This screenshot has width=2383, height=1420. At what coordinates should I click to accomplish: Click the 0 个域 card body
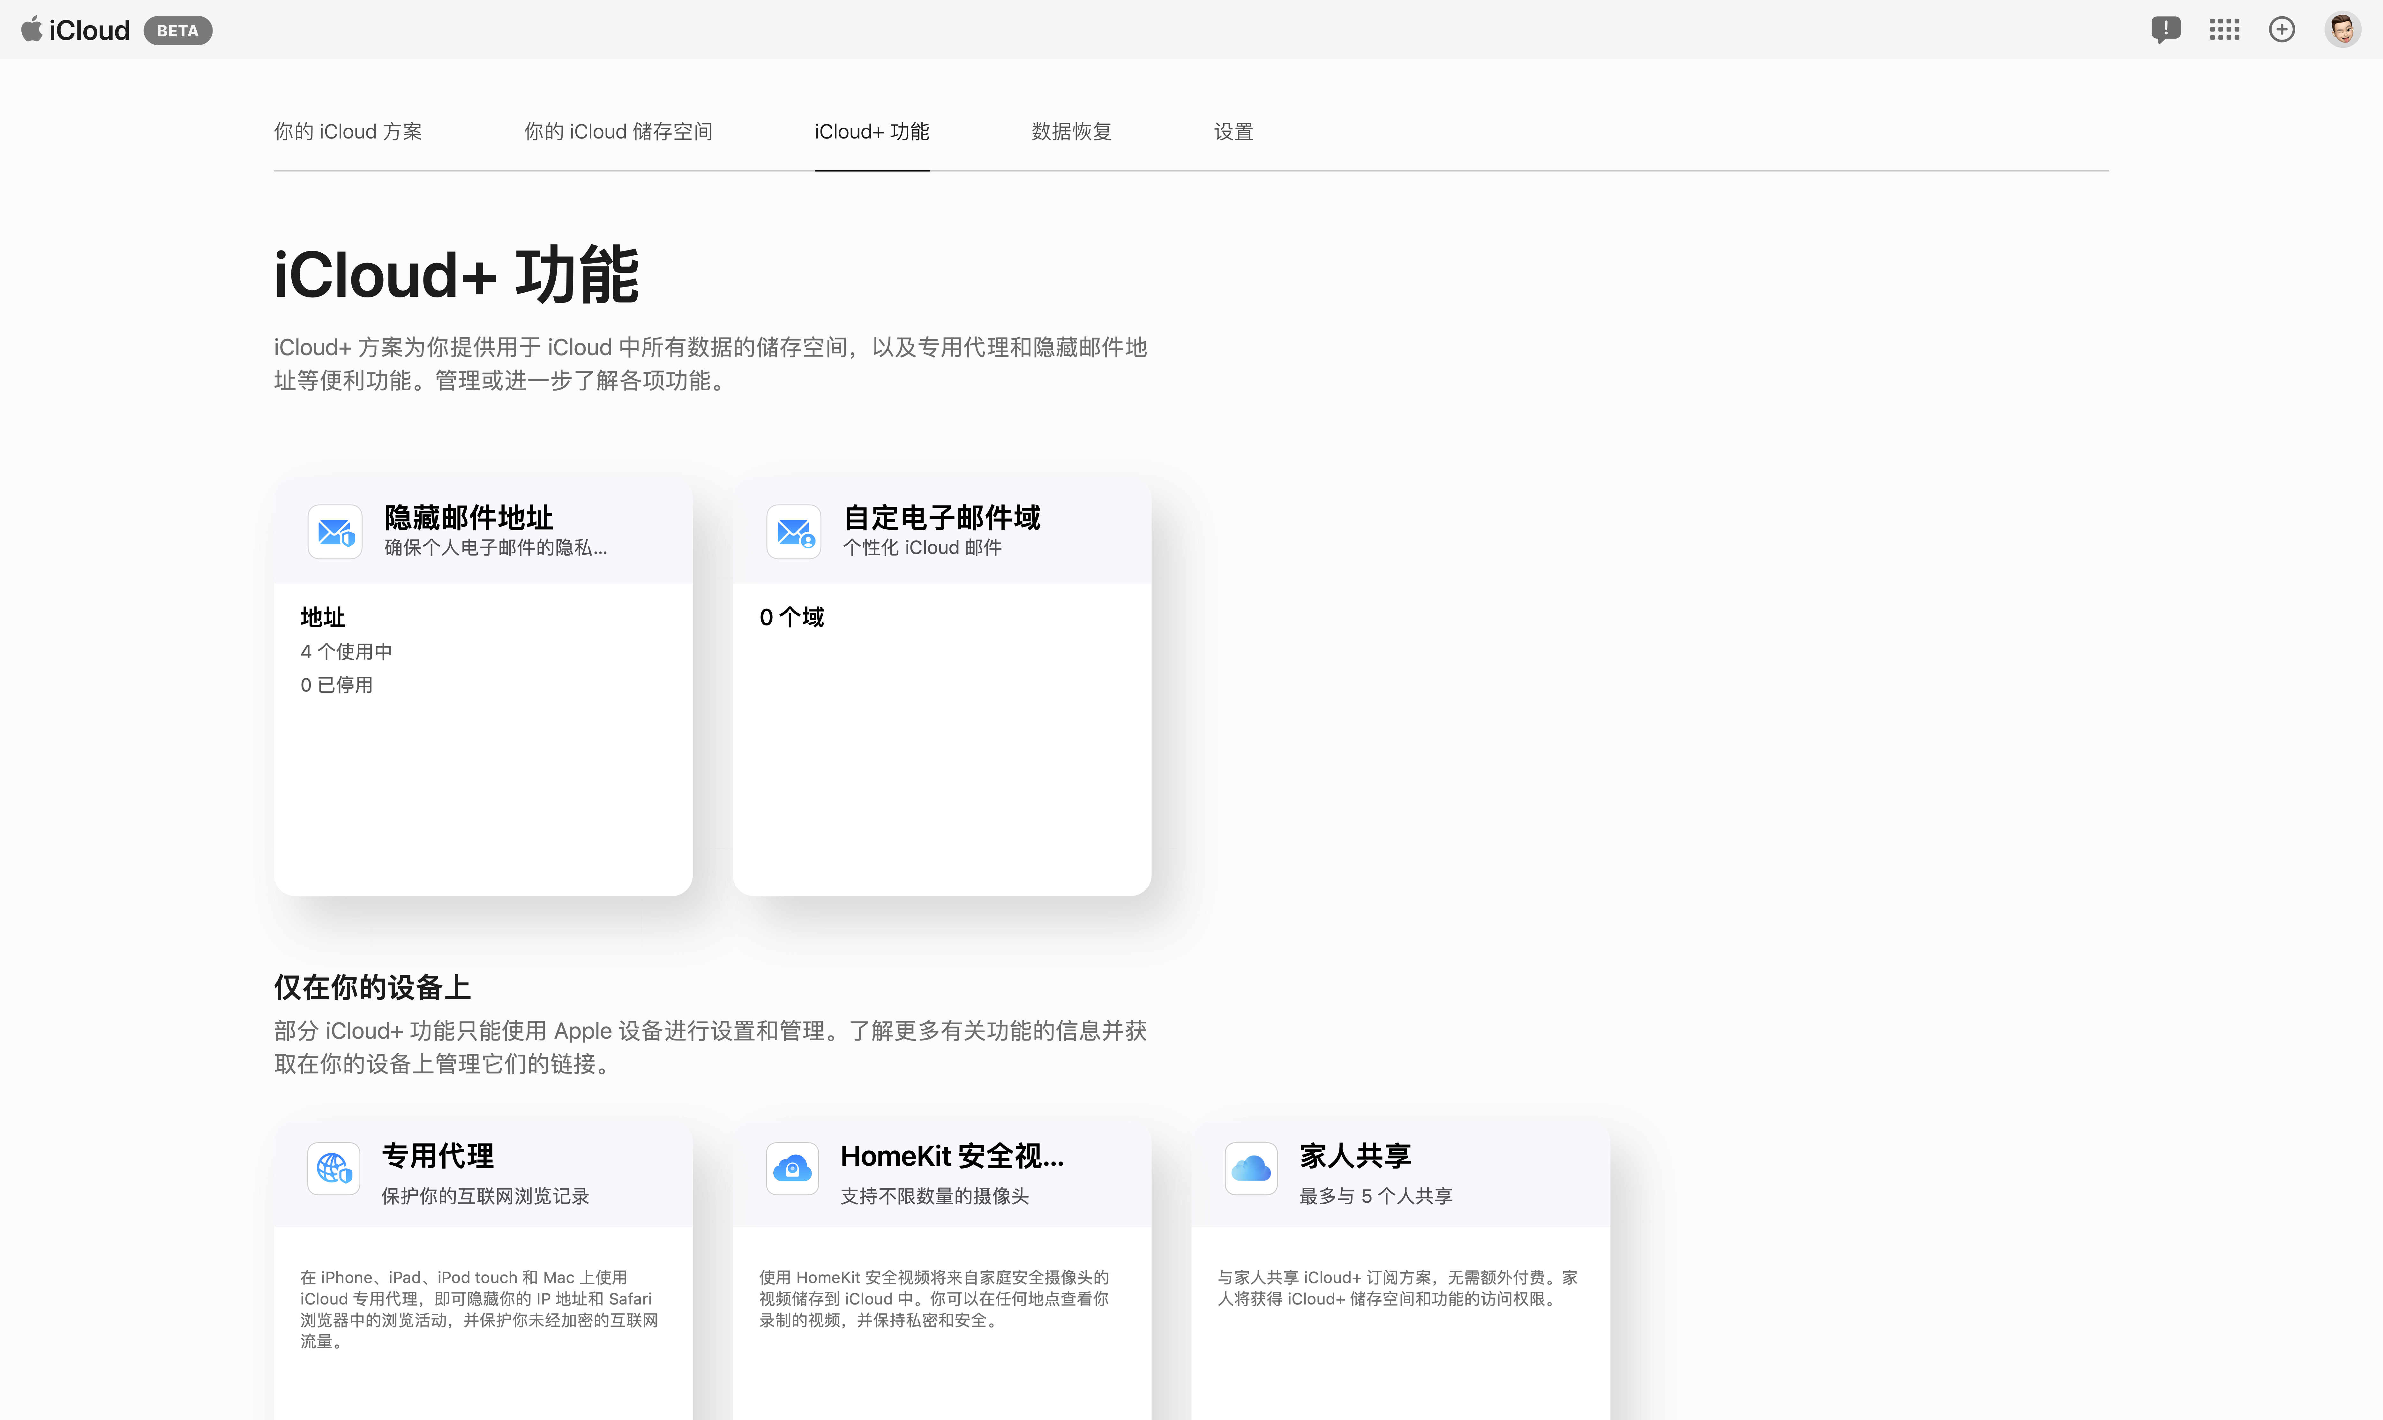[791, 617]
